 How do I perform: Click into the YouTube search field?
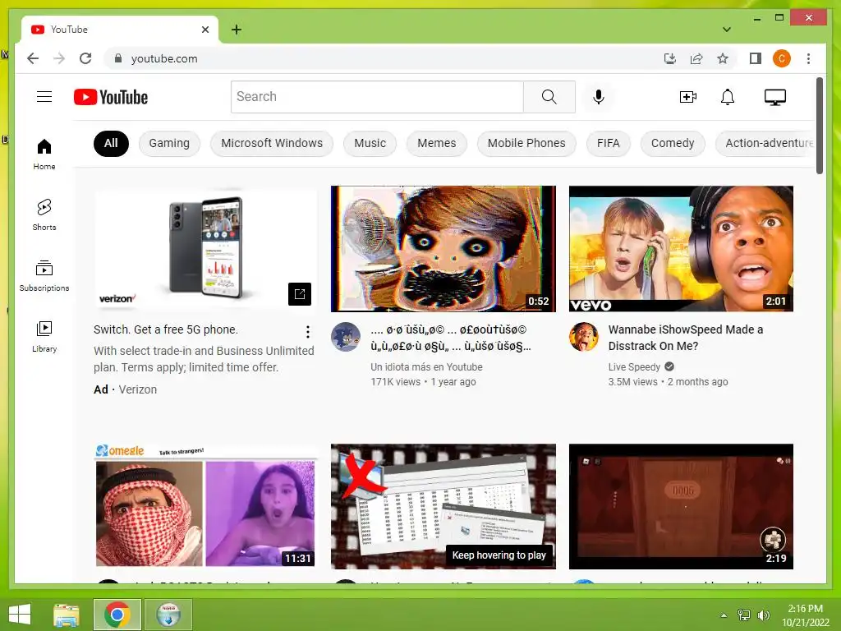377,97
